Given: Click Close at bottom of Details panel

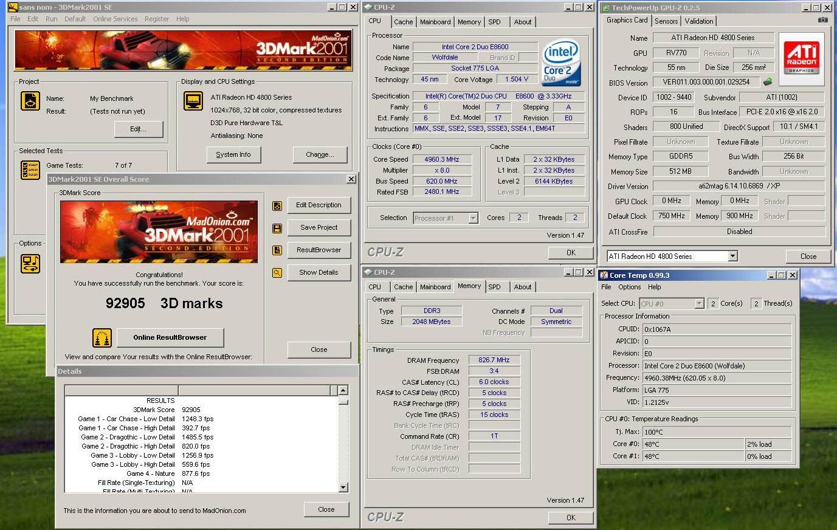Looking at the screenshot, I should click(x=326, y=510).
